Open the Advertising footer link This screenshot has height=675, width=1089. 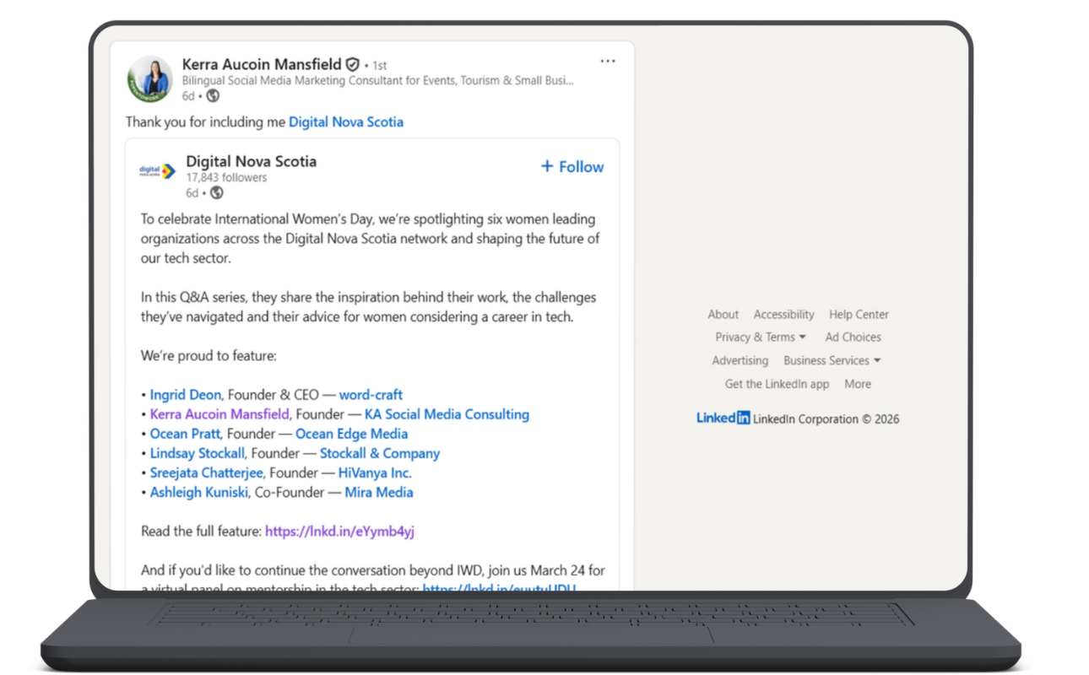pos(740,361)
